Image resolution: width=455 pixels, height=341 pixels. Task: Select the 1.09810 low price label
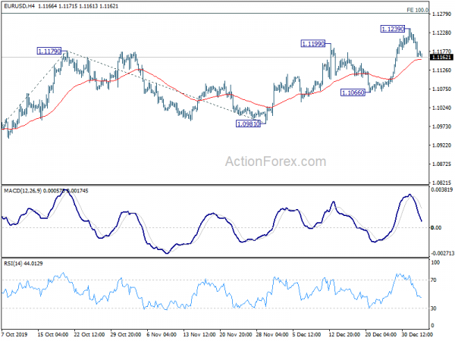(249, 124)
